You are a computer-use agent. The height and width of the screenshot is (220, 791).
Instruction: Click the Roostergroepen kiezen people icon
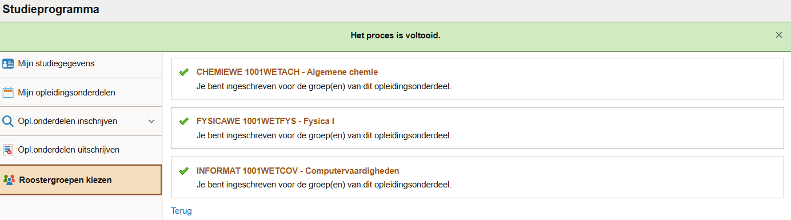click(x=8, y=179)
